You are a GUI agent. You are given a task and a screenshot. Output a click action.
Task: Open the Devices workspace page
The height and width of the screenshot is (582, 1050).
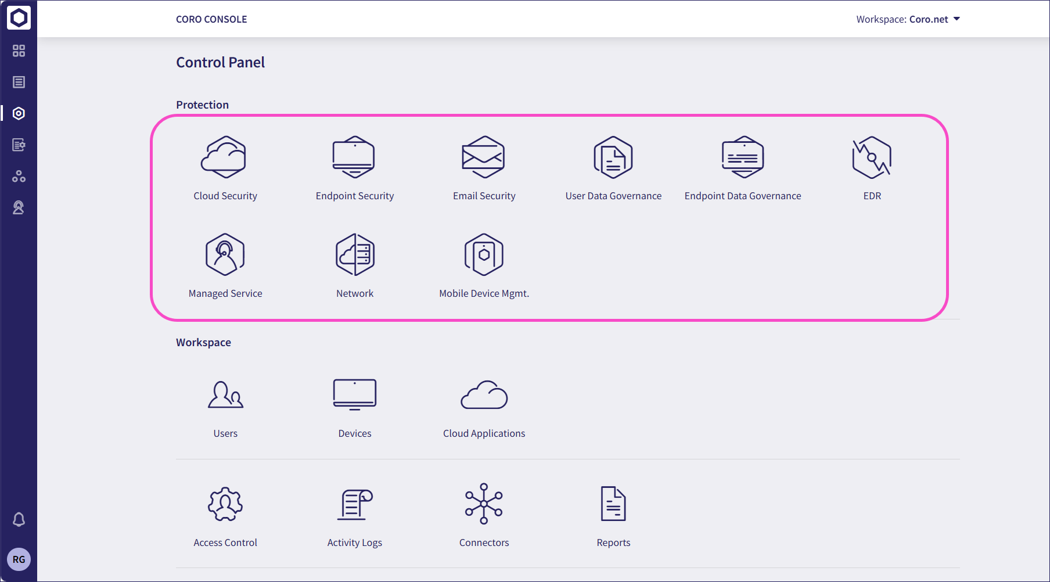coord(354,396)
